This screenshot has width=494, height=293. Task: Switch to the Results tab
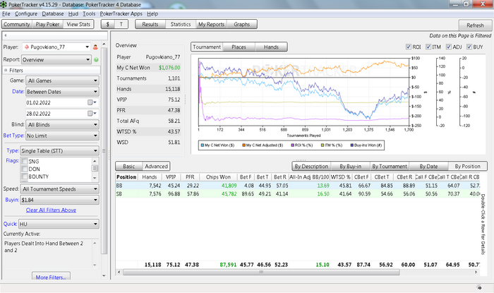(x=150, y=24)
